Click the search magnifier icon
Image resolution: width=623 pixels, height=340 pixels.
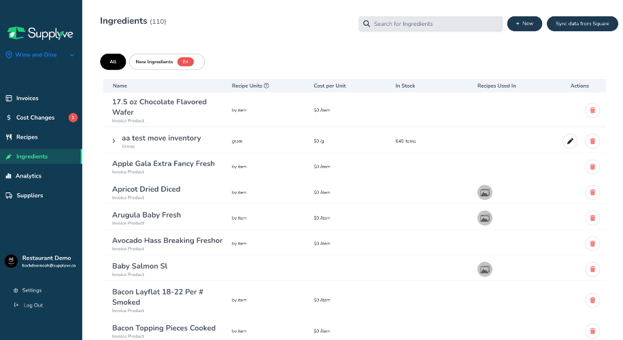click(367, 24)
